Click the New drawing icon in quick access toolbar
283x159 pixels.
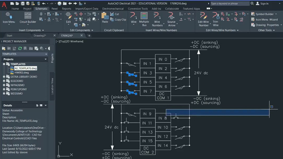click(12, 4)
